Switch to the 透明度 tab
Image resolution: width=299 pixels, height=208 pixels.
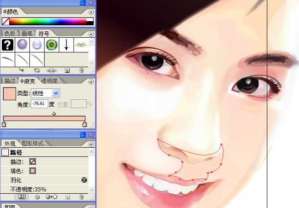point(49,81)
